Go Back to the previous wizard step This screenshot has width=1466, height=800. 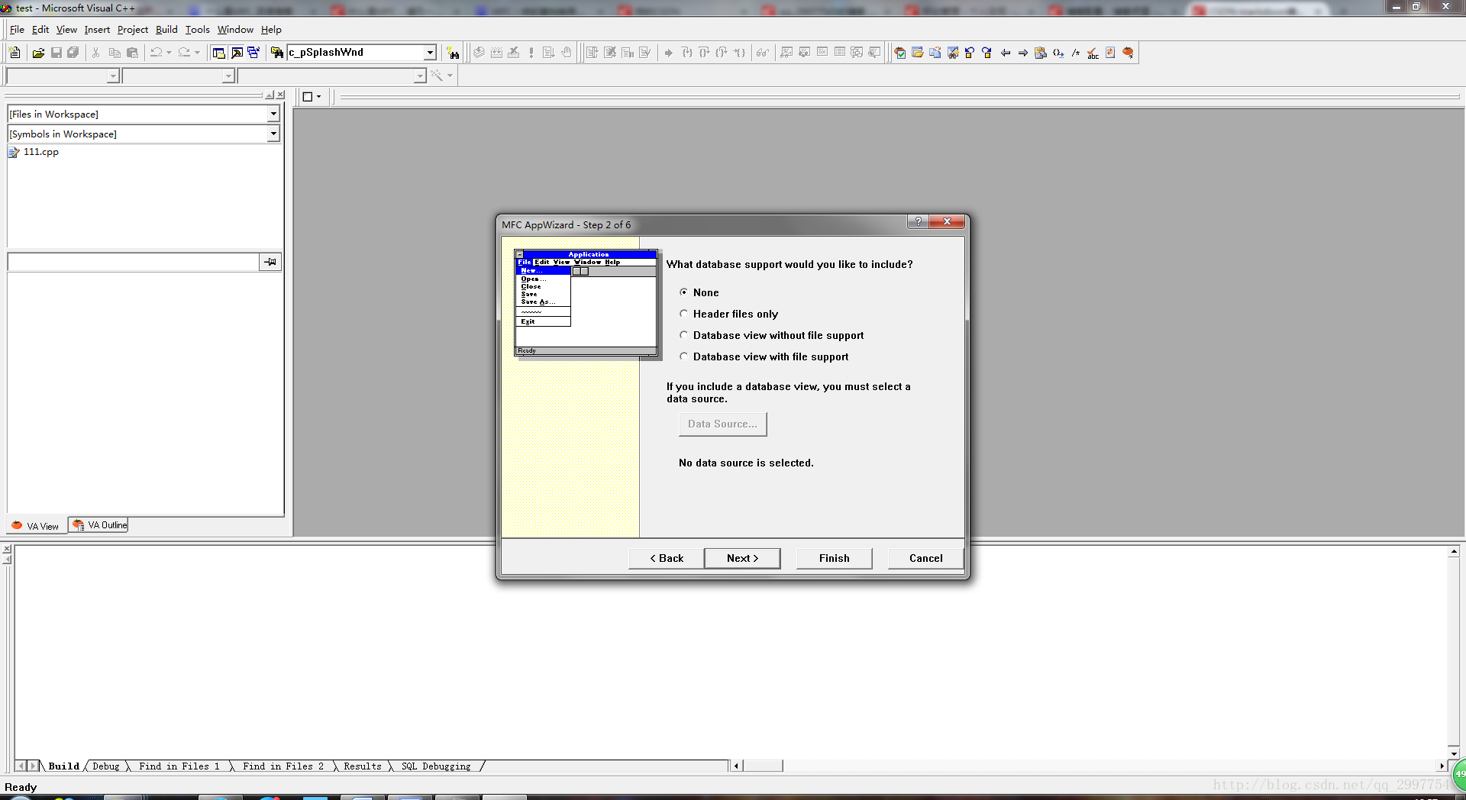(666, 558)
